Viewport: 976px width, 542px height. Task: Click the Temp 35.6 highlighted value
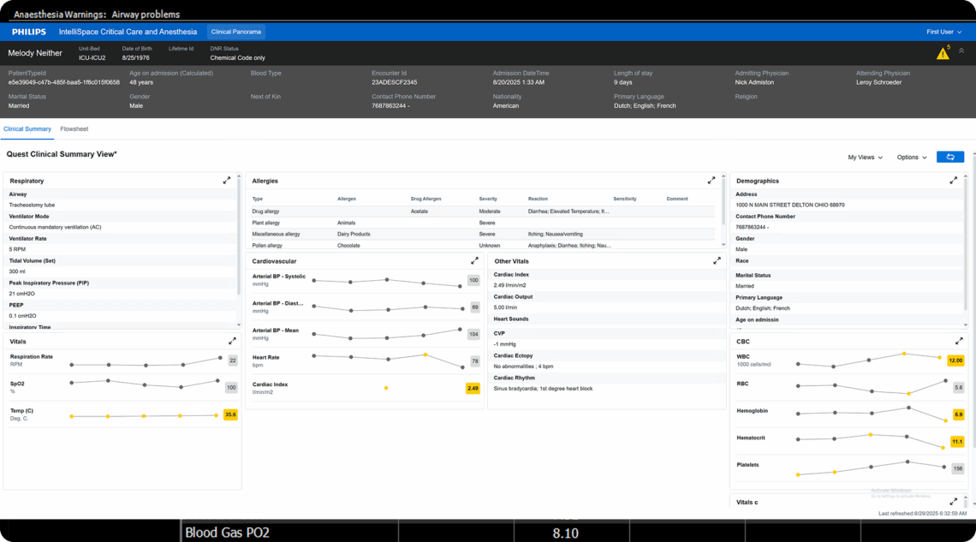tap(229, 414)
